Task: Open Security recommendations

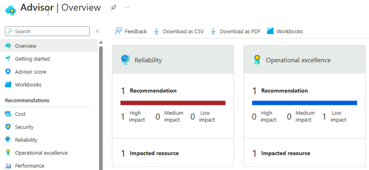Action: [24, 127]
